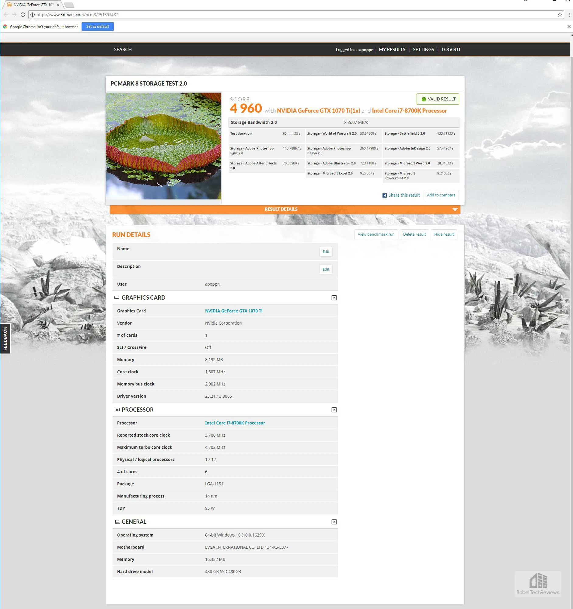Click the water lily benchmark thumbnail
The image size is (573, 609).
pyautogui.click(x=163, y=146)
